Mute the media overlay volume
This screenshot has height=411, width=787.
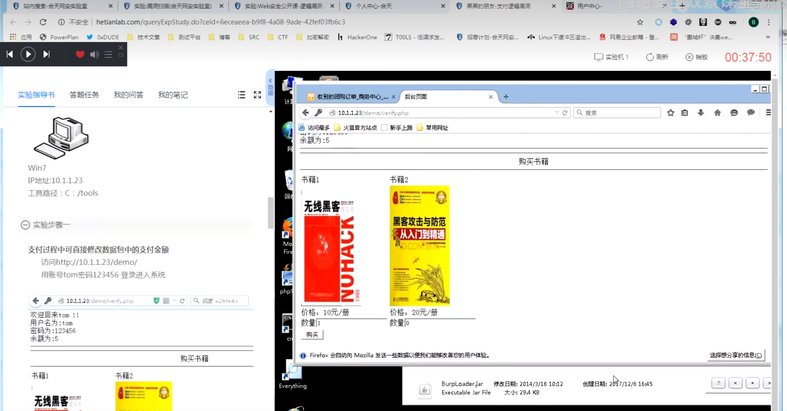pyautogui.click(x=94, y=54)
